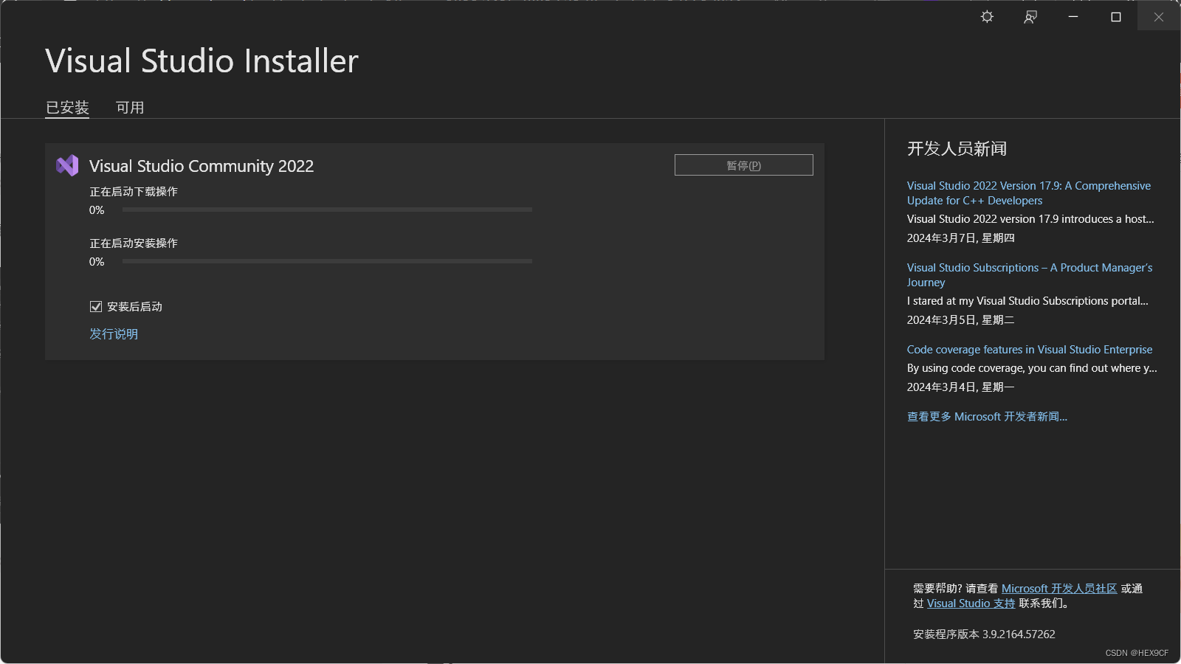Open Visual Studio Subscriptions Product Manager's Journey article
The width and height of the screenshot is (1181, 664).
point(1029,275)
